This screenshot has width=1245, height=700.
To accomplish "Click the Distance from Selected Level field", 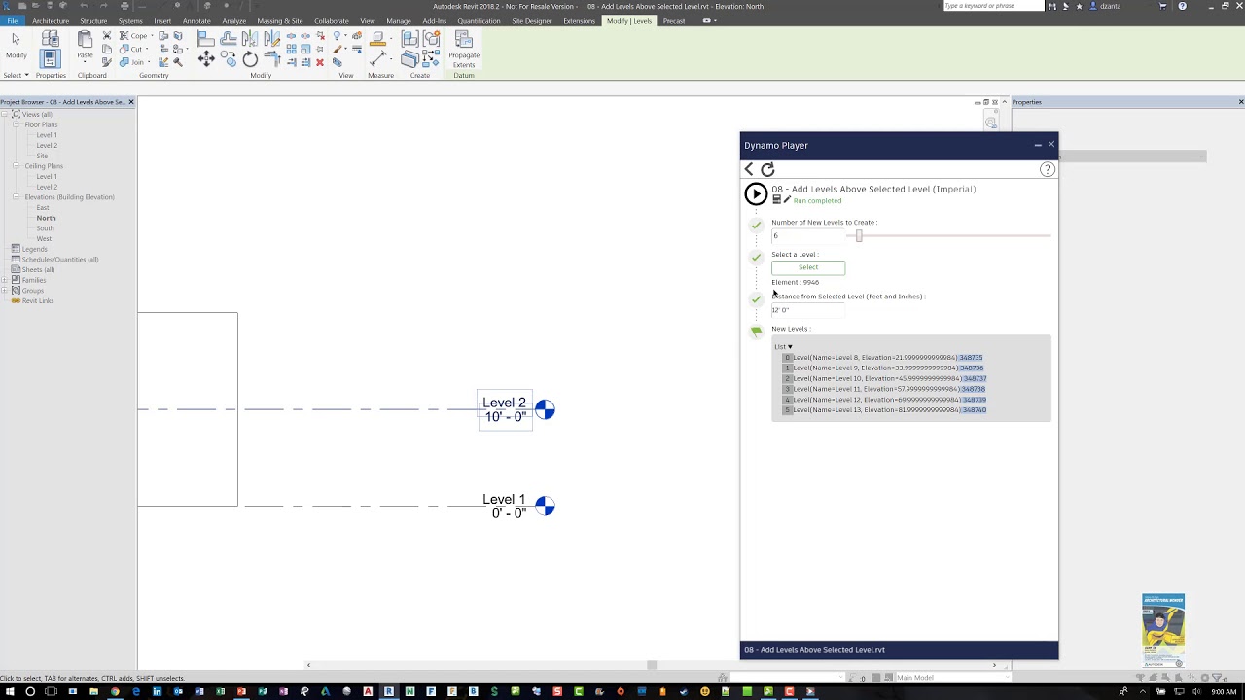I will point(807,310).
